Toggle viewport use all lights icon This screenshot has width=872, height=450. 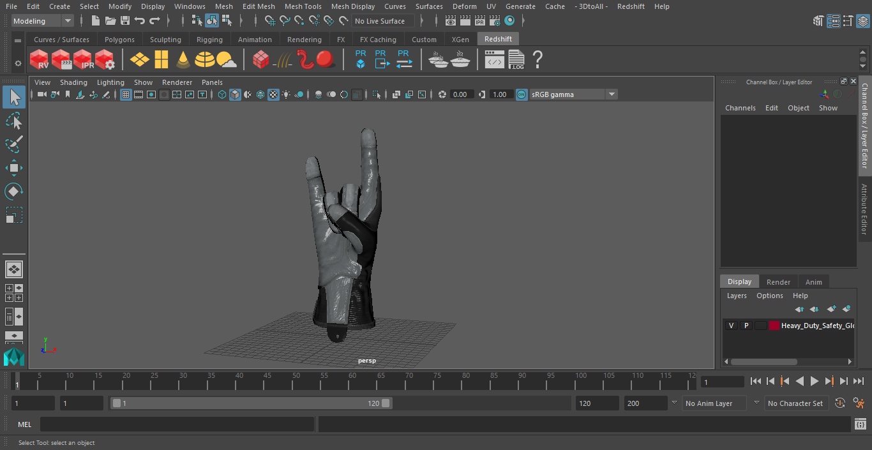pos(286,94)
